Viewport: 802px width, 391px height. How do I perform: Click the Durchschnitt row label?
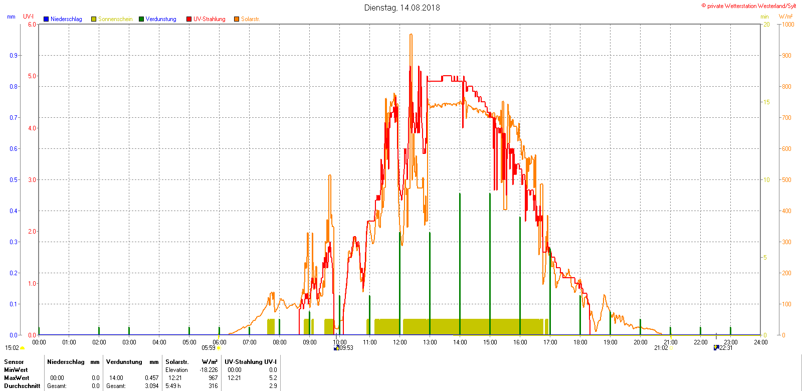coord(22,386)
